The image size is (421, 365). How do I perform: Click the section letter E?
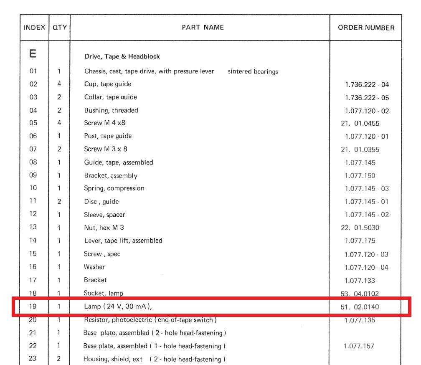(33, 54)
